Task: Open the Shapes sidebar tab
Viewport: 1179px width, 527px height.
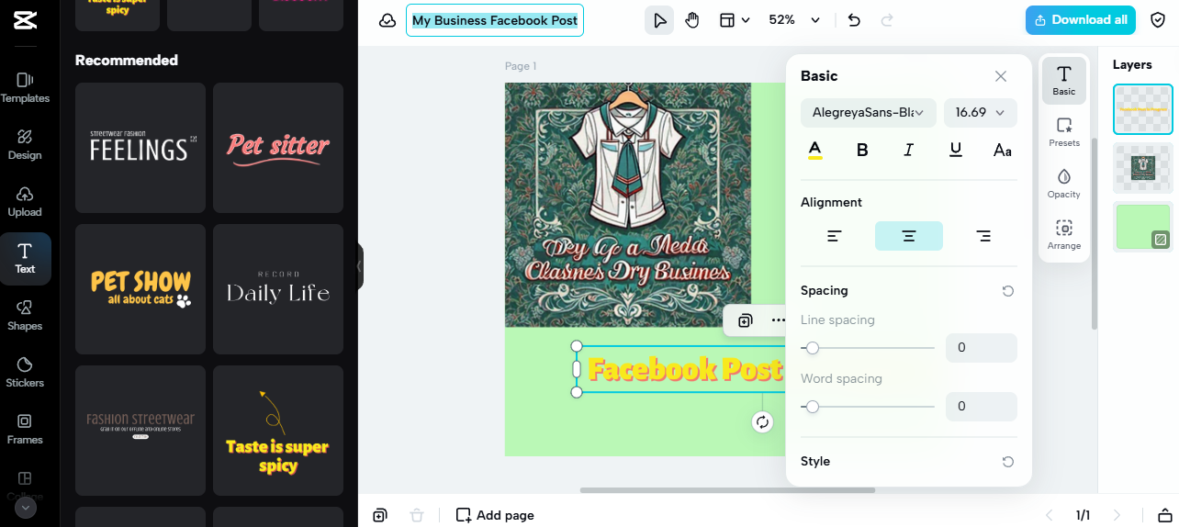Action: coord(25,316)
